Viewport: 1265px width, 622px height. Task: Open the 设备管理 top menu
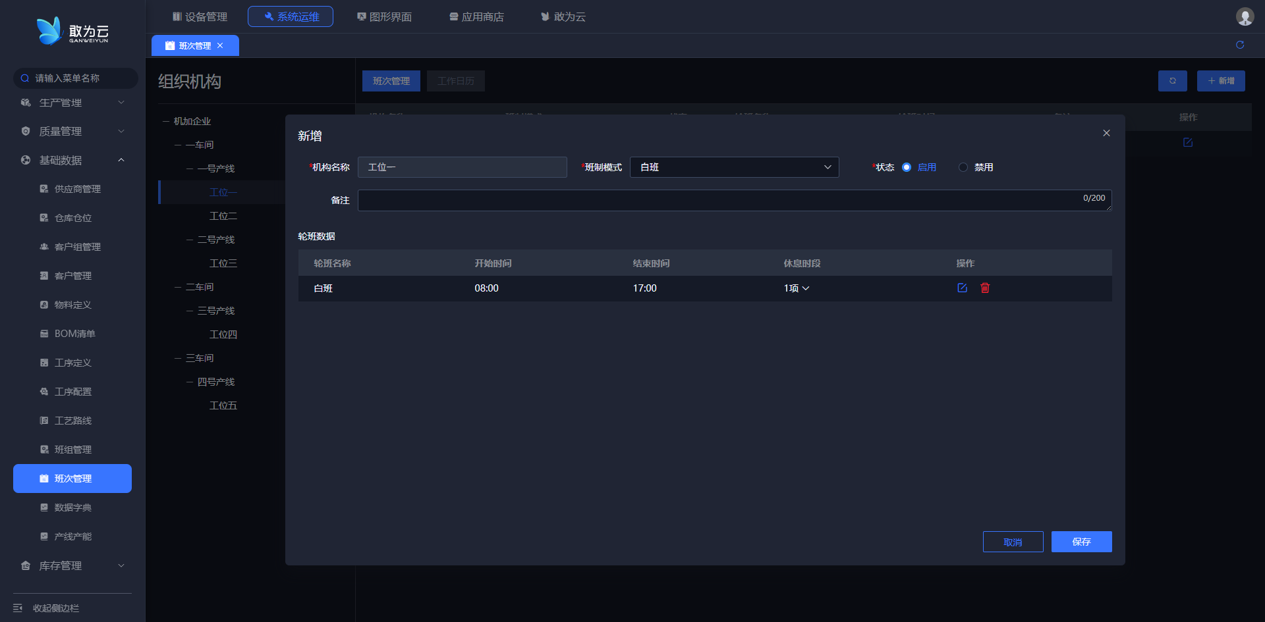200,16
